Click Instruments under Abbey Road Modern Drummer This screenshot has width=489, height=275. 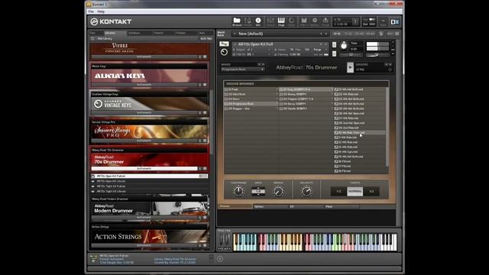[x=144, y=217]
